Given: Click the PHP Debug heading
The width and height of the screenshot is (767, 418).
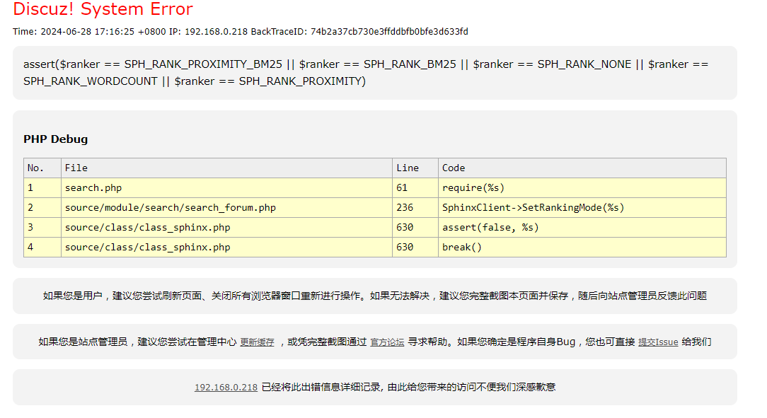Looking at the screenshot, I should click(x=56, y=139).
